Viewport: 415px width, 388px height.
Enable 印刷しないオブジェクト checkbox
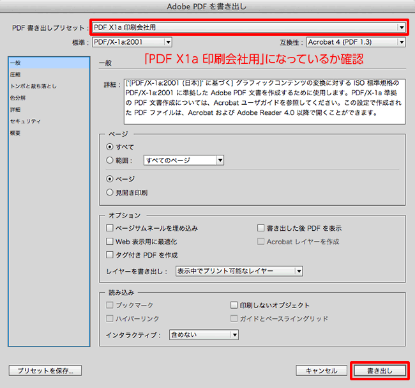(234, 305)
